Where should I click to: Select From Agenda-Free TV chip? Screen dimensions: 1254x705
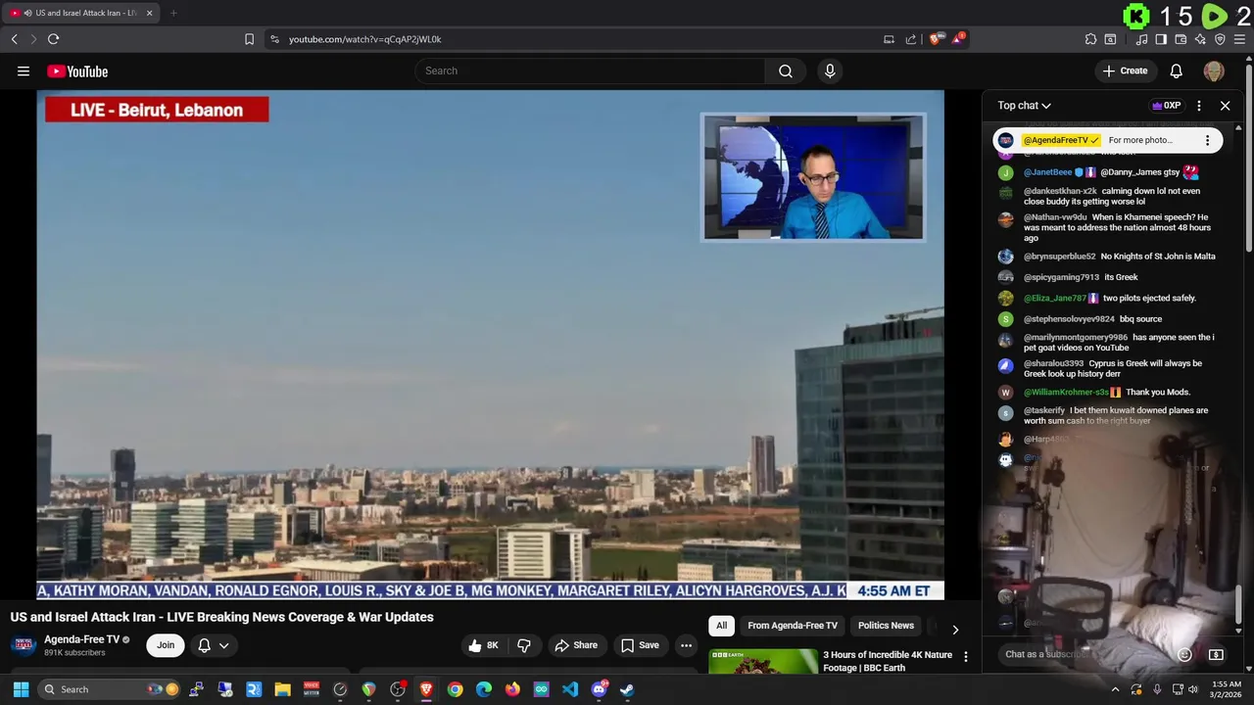coord(792,626)
